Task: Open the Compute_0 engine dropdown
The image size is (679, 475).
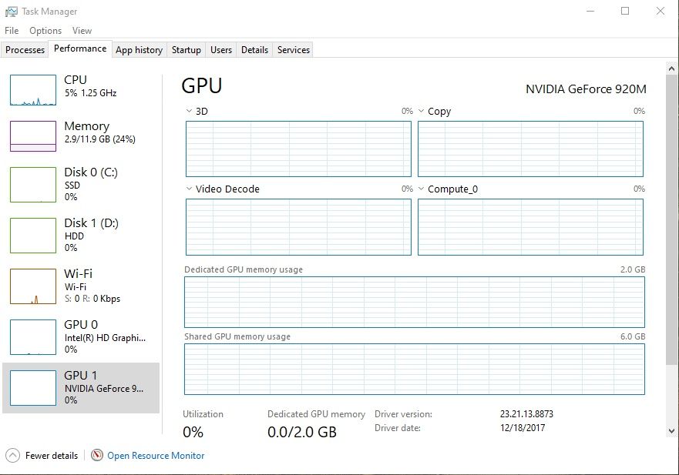Action: (421, 189)
